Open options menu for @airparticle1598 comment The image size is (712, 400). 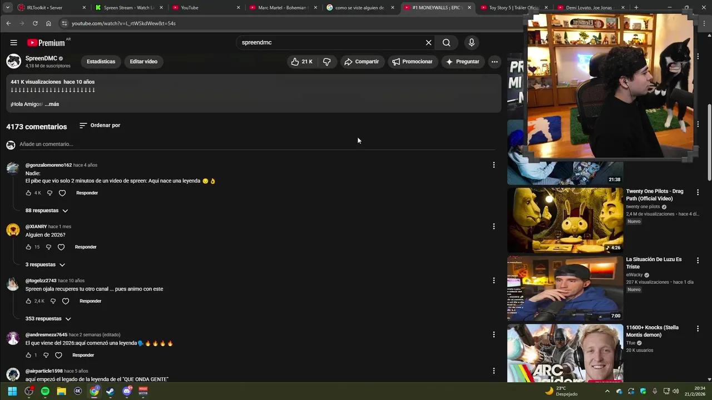click(493, 371)
